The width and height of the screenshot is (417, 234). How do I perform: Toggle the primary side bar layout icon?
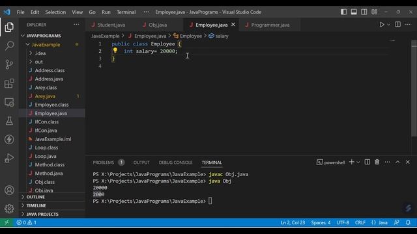tap(343, 12)
